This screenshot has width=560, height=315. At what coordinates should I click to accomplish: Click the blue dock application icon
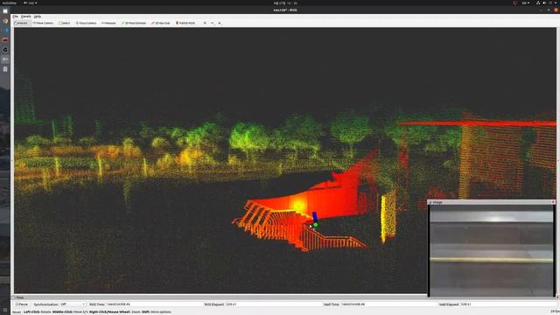click(5, 31)
